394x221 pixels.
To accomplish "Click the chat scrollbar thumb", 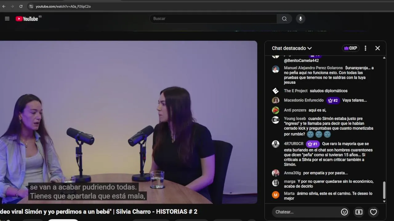I will (384, 190).
